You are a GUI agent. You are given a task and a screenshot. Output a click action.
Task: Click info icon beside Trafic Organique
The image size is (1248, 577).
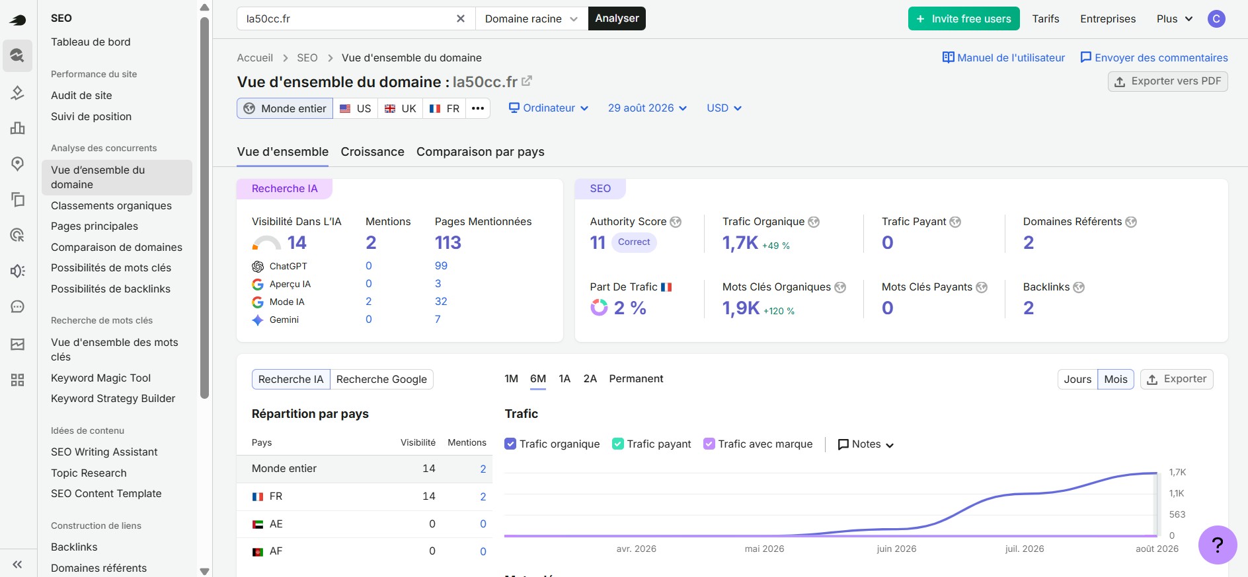[814, 222]
